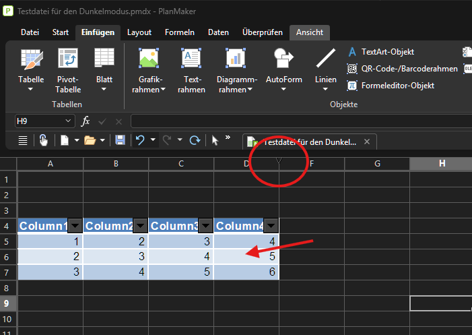
Task: Click the formula bar input field
Action: 302,121
